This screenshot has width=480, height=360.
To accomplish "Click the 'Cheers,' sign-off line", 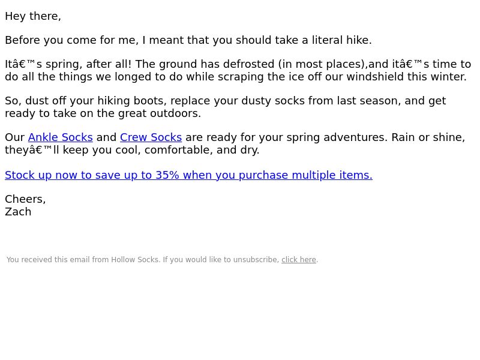I will point(25,199).
